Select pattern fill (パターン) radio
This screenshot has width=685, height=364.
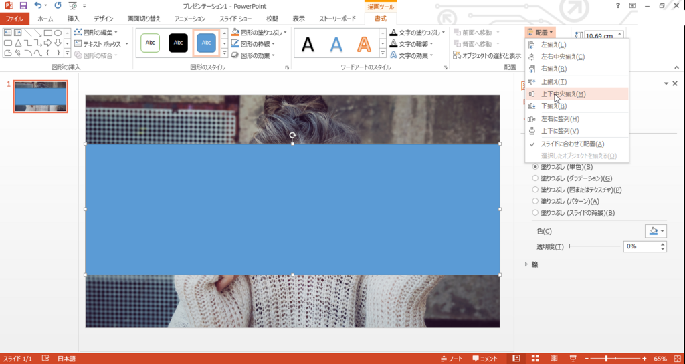pyautogui.click(x=535, y=201)
